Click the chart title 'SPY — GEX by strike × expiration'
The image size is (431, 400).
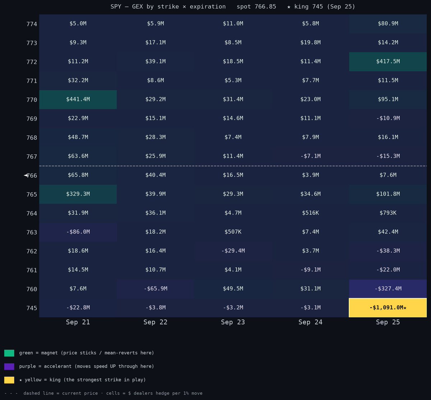click(x=168, y=7)
